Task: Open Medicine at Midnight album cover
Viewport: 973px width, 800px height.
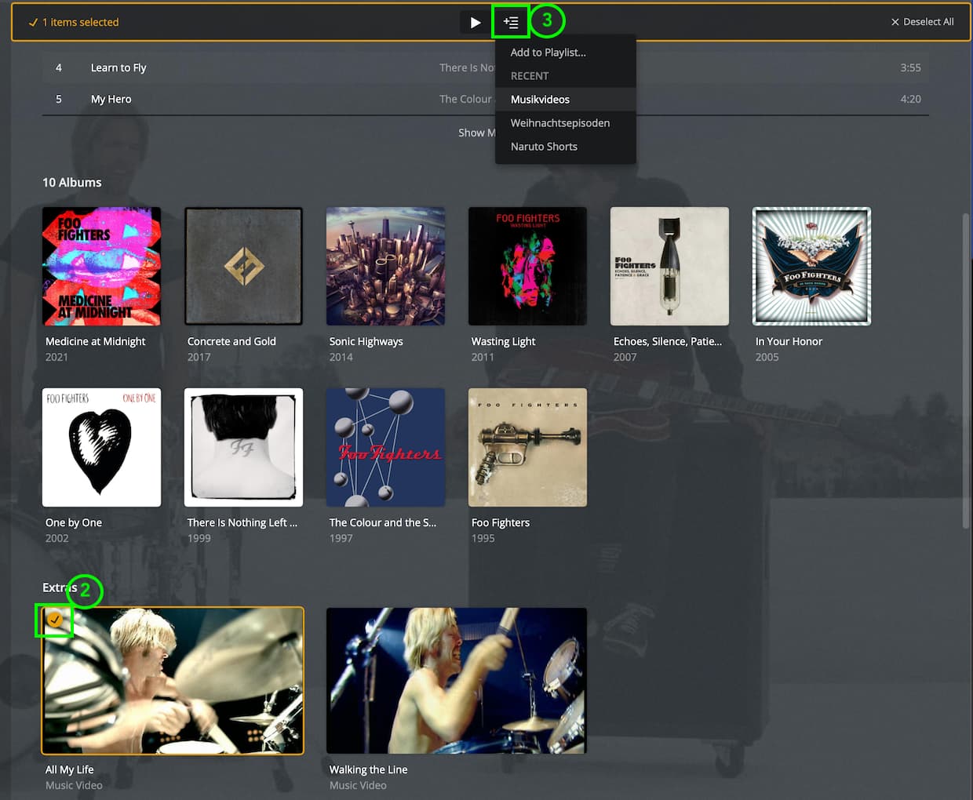Action: click(x=101, y=266)
